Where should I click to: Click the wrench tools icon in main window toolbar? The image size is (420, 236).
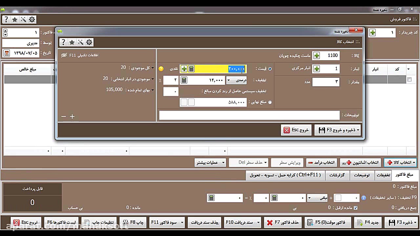tap(23, 19)
